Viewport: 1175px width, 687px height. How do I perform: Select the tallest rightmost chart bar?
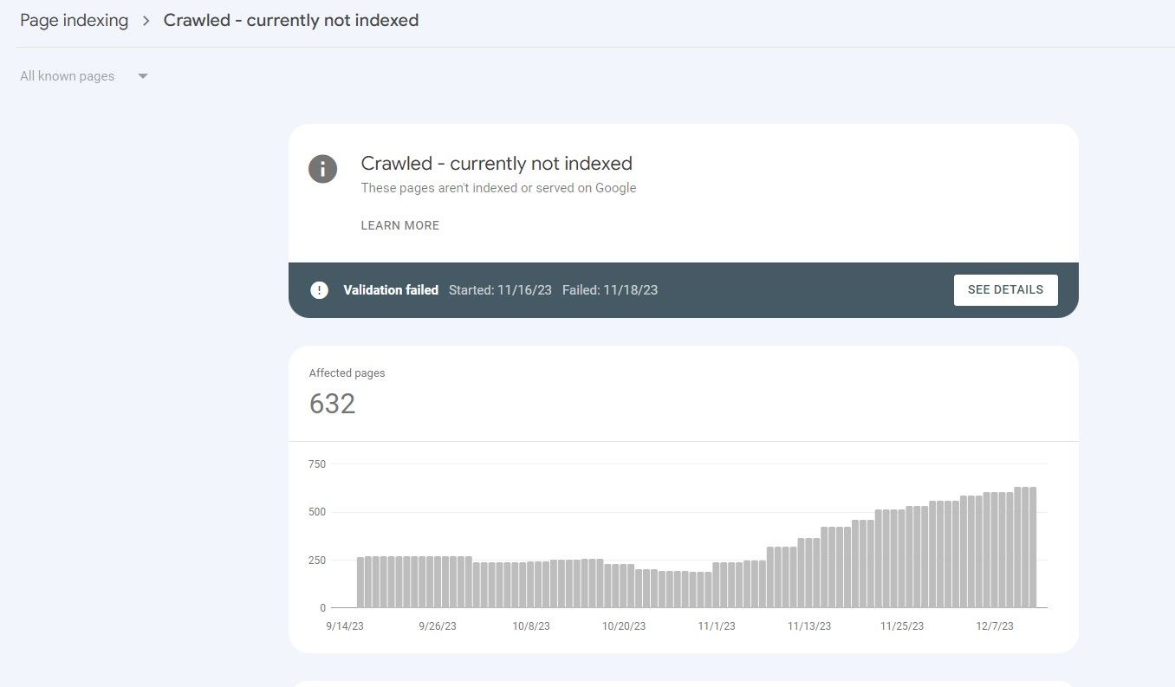(1032, 548)
